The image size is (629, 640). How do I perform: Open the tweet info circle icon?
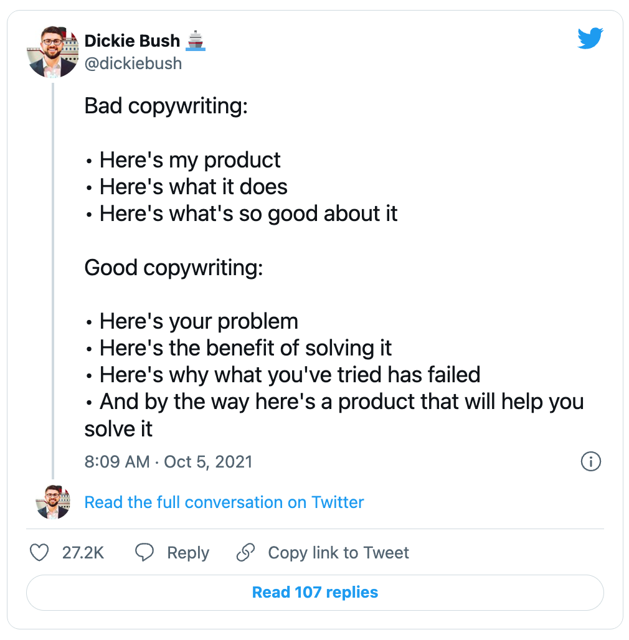(590, 461)
